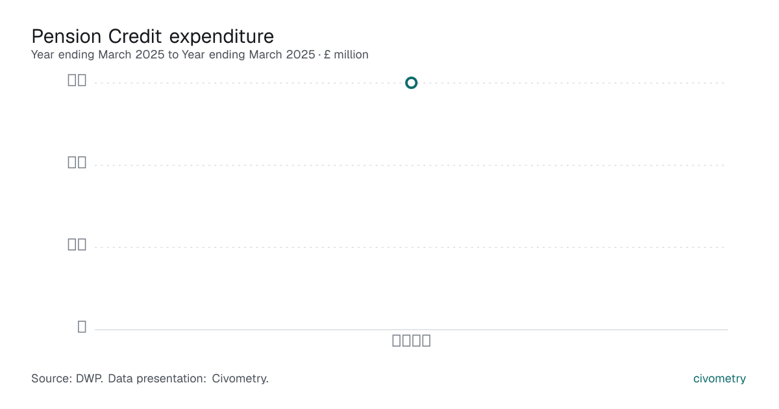779x409 pixels.
Task: Click the 'Data presentation:' text in footer
Action: [x=157, y=378]
